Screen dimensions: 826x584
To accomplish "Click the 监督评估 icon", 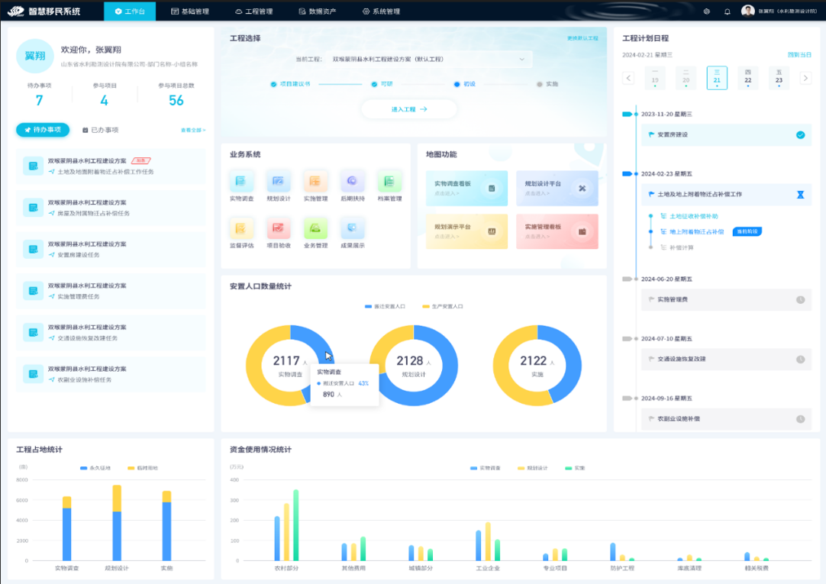I will pos(240,228).
